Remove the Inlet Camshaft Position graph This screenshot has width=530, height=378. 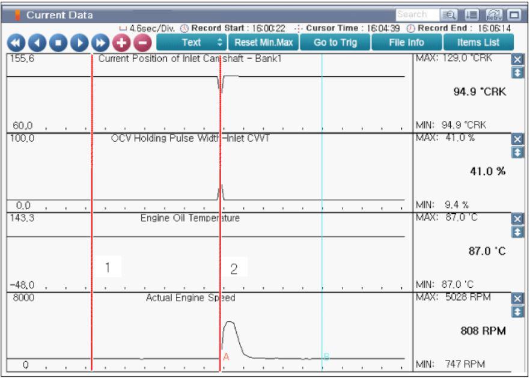(515, 60)
